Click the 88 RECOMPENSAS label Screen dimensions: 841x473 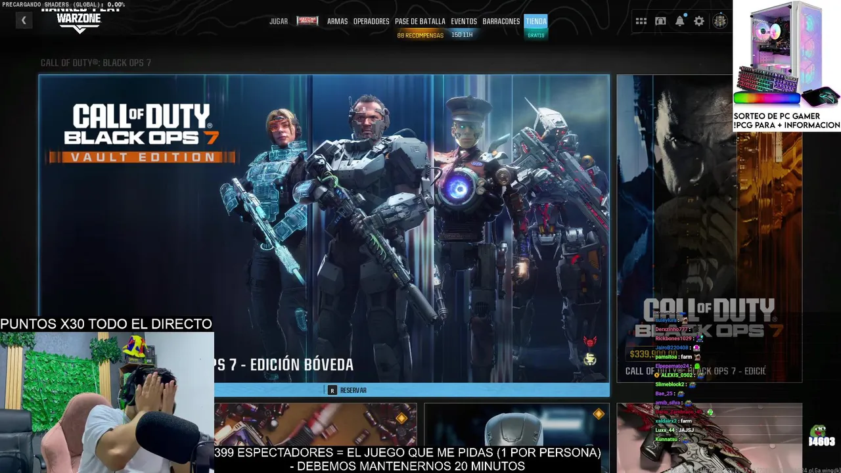pos(420,35)
